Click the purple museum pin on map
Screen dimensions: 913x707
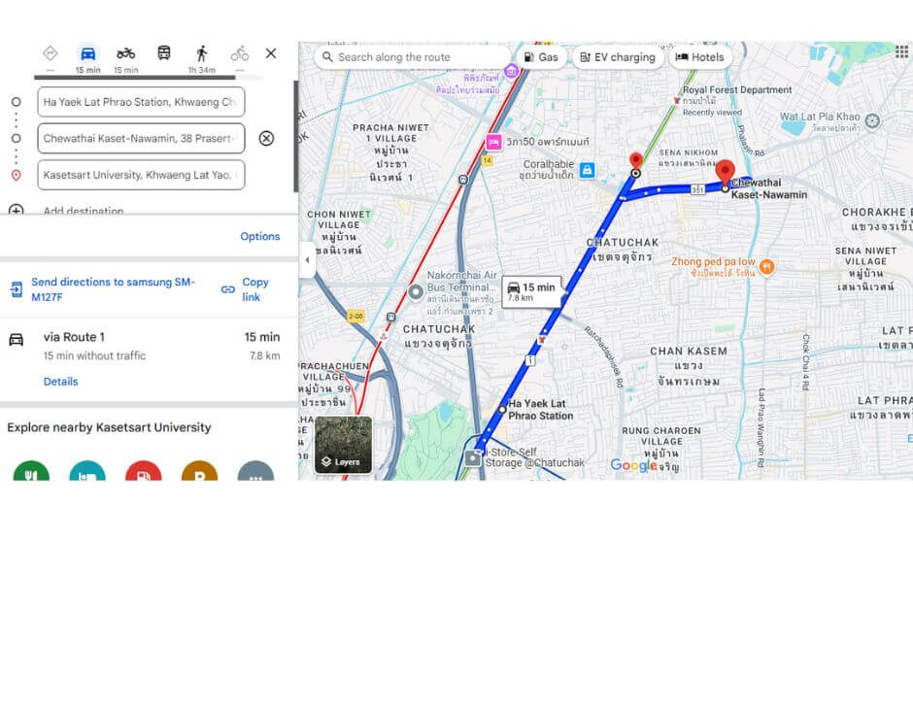[x=511, y=71]
